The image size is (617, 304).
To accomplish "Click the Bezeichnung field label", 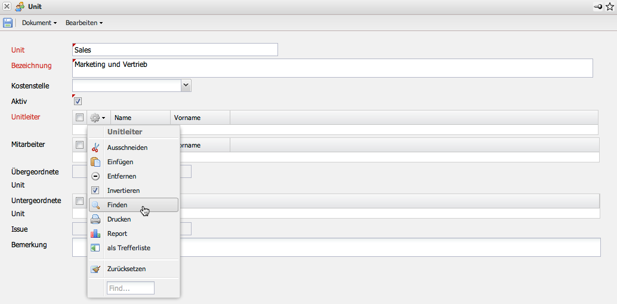I will coord(32,65).
